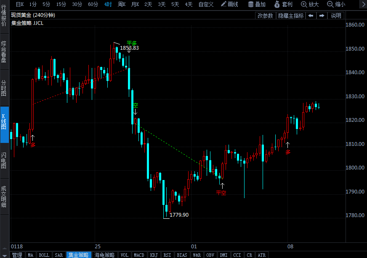Click the 管理 indicator management button
367x258 pixels.
pos(17,255)
